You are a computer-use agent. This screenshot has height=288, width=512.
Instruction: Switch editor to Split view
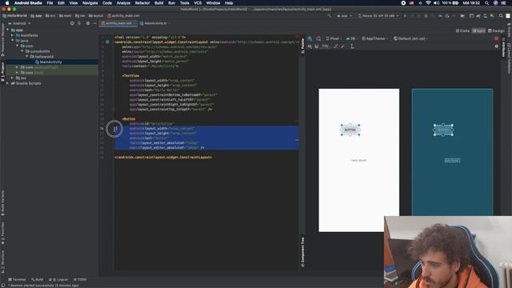click(478, 30)
